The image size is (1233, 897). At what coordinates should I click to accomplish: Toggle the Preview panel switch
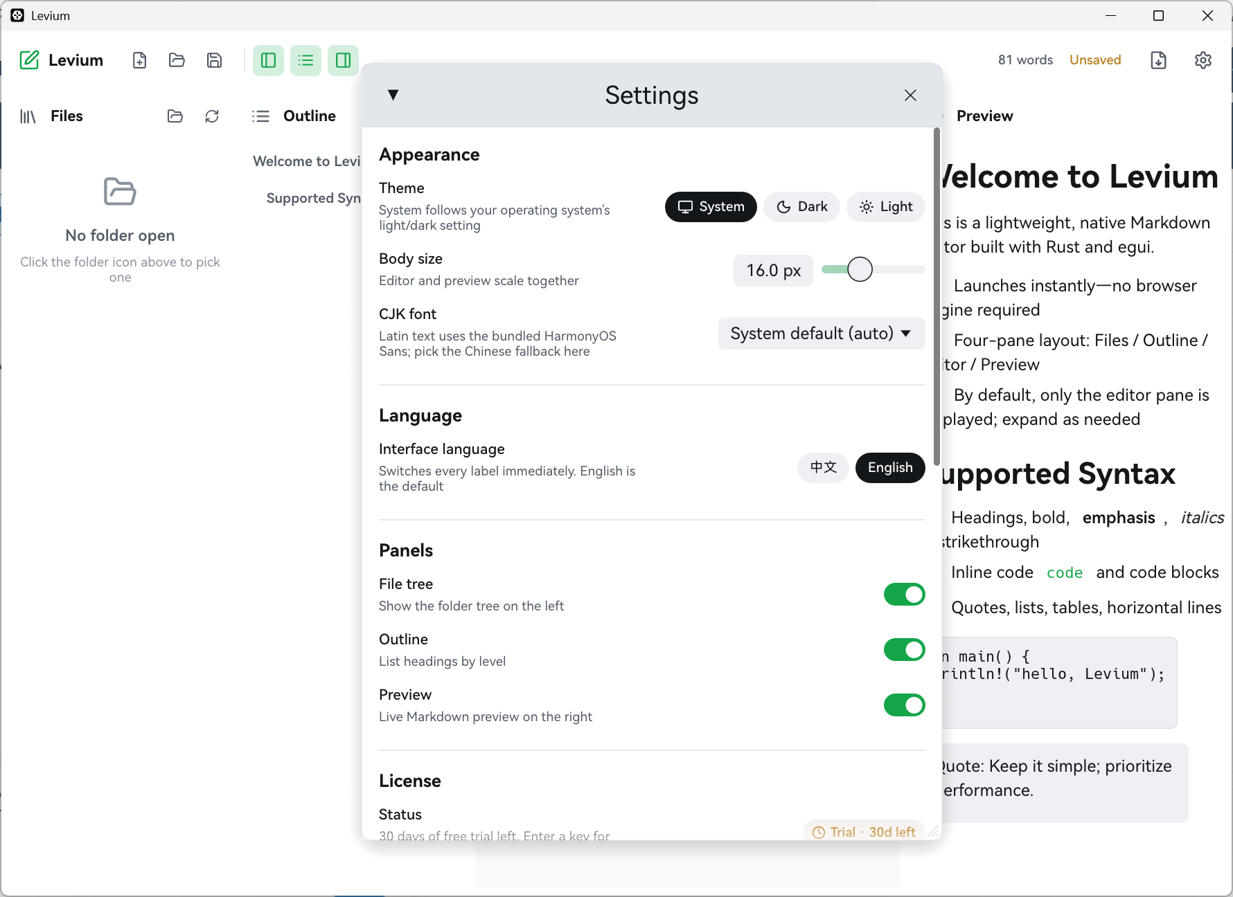(x=904, y=705)
